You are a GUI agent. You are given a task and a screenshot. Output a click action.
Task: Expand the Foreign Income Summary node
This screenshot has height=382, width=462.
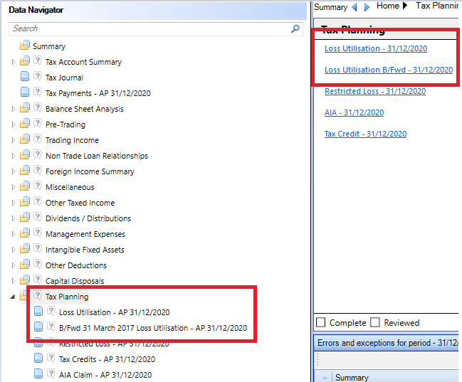click(14, 171)
